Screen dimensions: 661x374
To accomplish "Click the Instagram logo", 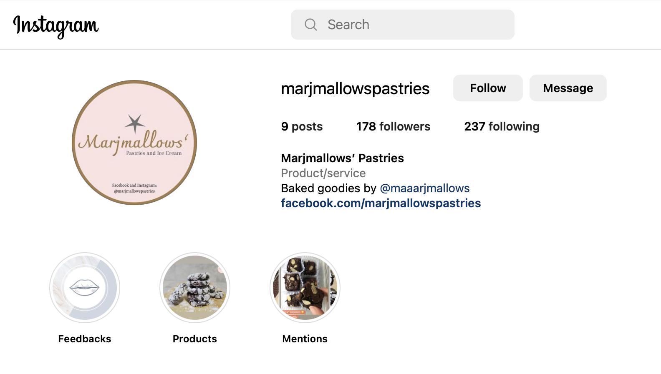I will click(56, 26).
